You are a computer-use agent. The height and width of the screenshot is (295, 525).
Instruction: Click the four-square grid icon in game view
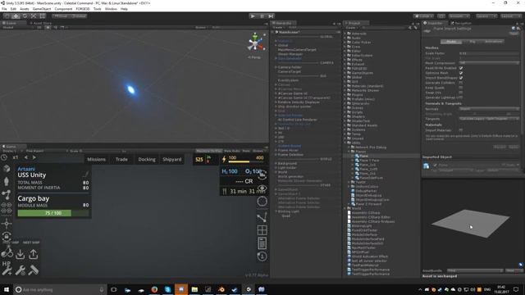tap(262, 230)
